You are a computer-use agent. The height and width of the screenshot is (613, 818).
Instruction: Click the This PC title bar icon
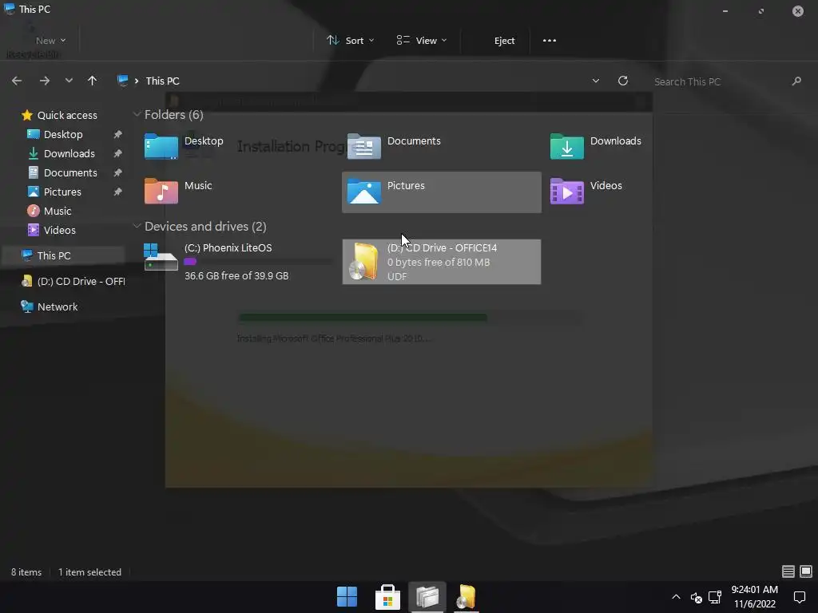10,9
